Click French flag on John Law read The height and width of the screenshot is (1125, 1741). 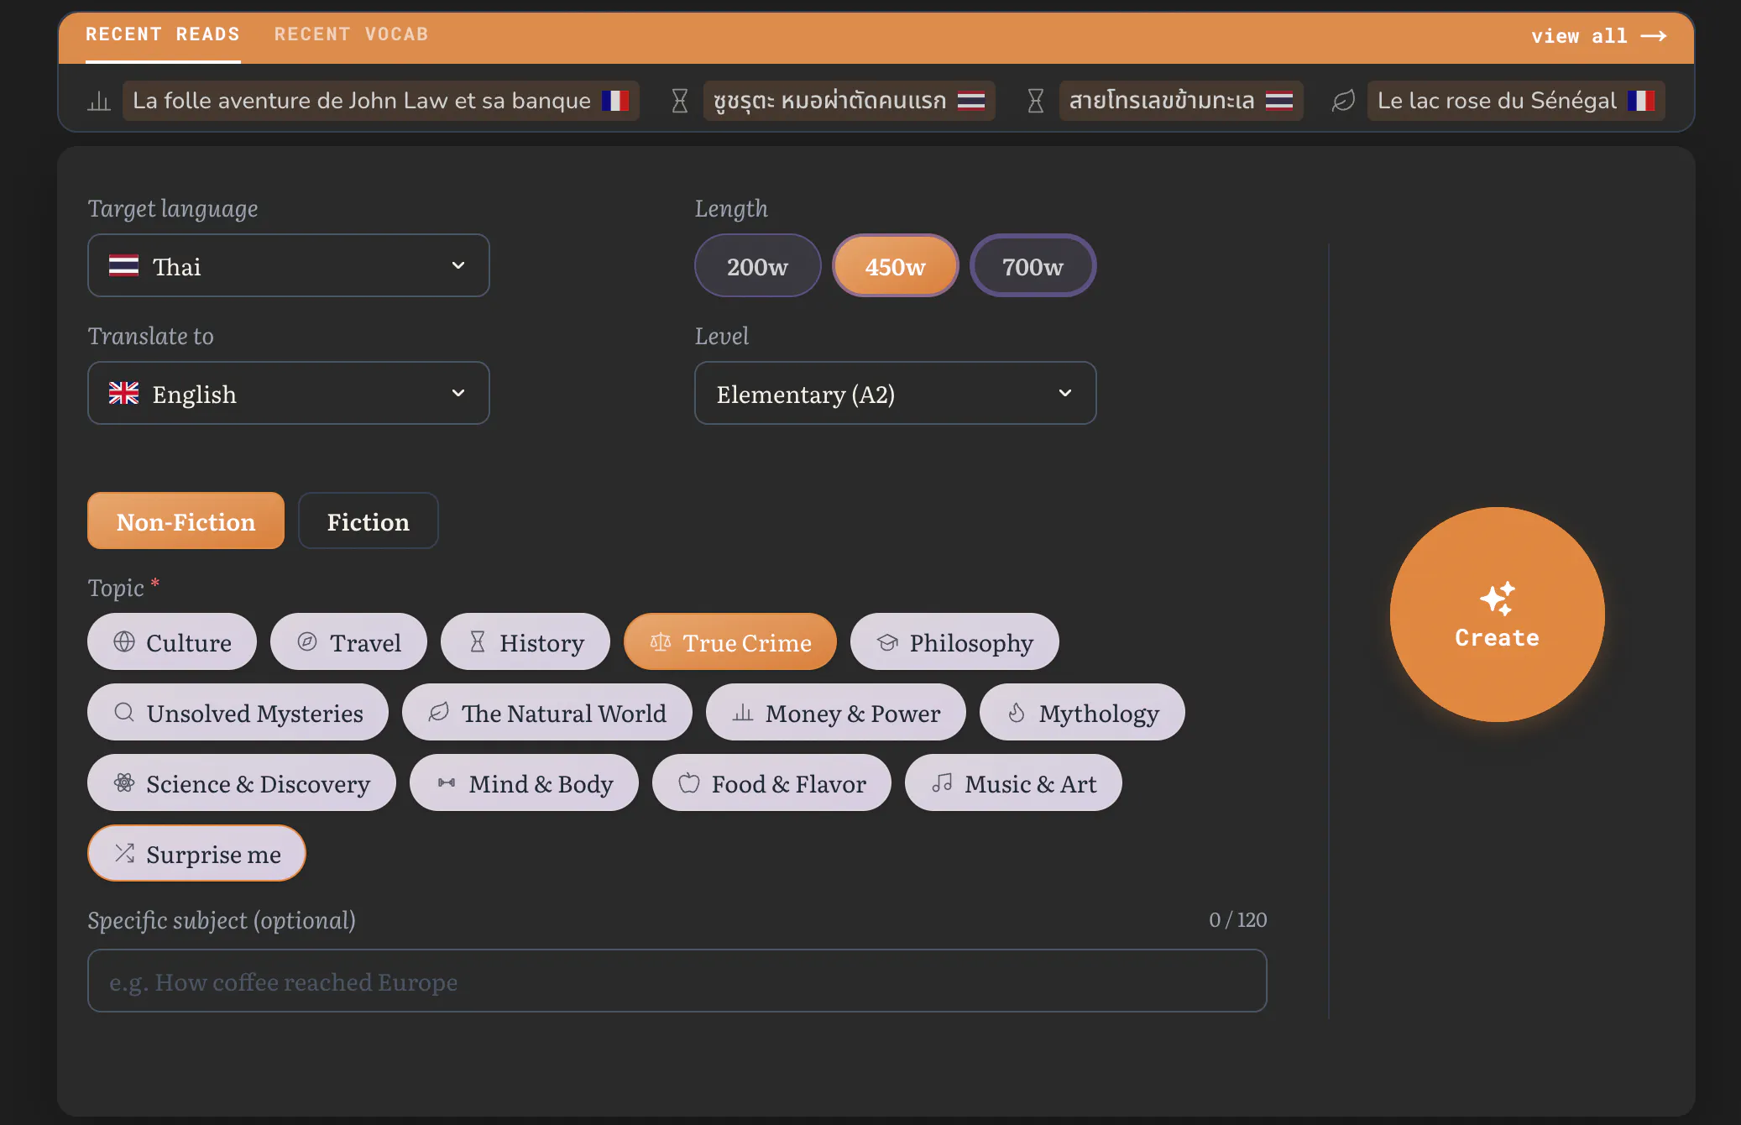[615, 101]
